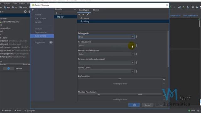Click the info icon in Build Variants row

[8, 68]
